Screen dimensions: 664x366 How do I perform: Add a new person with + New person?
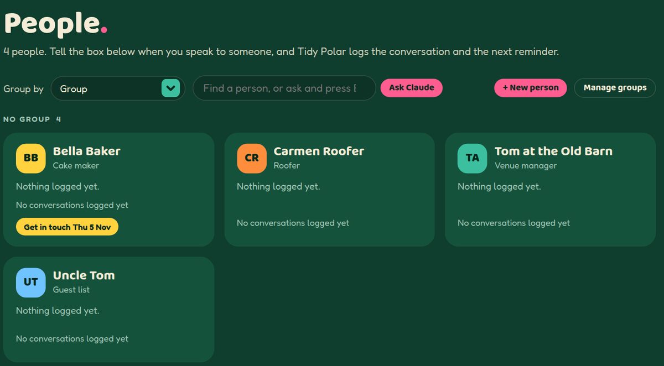(531, 87)
